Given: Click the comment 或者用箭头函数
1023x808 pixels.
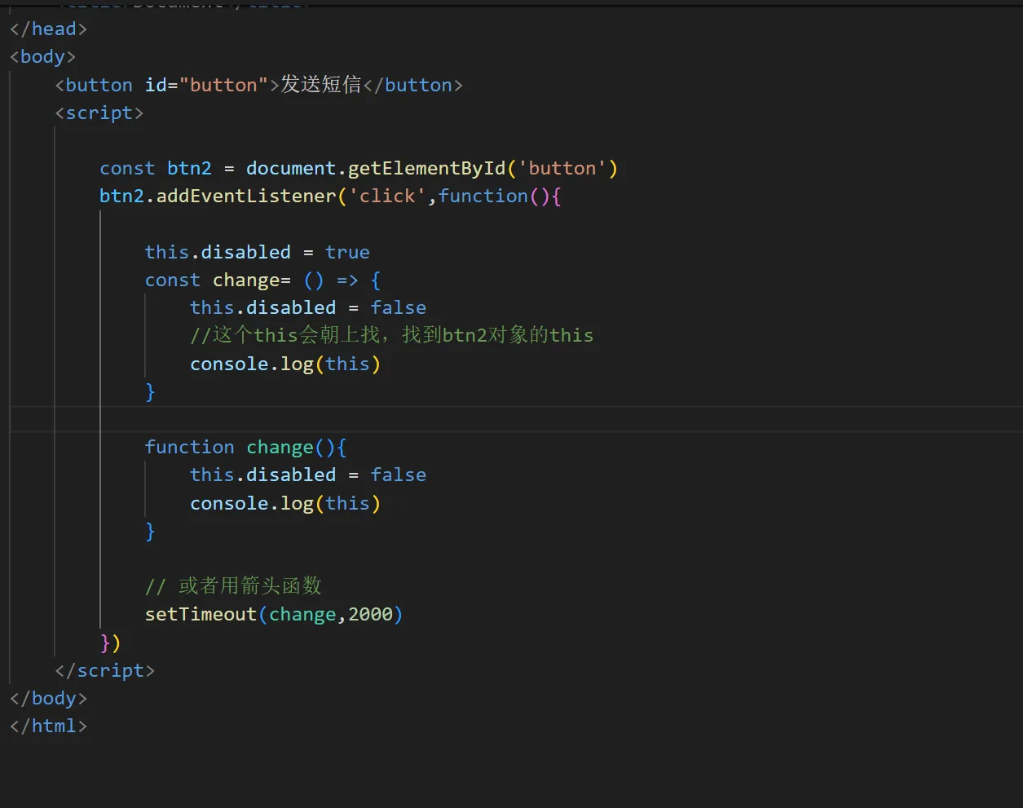Looking at the screenshot, I should (x=233, y=586).
